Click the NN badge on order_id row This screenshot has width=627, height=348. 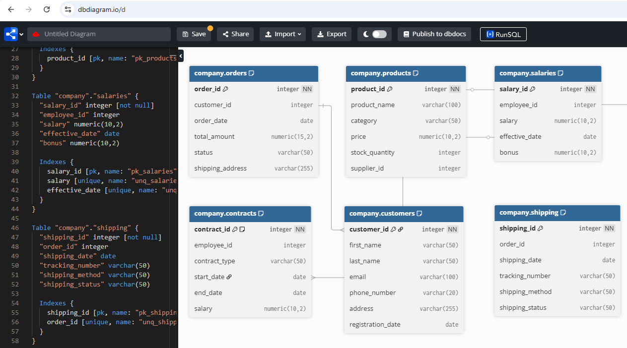pyautogui.click(x=307, y=89)
